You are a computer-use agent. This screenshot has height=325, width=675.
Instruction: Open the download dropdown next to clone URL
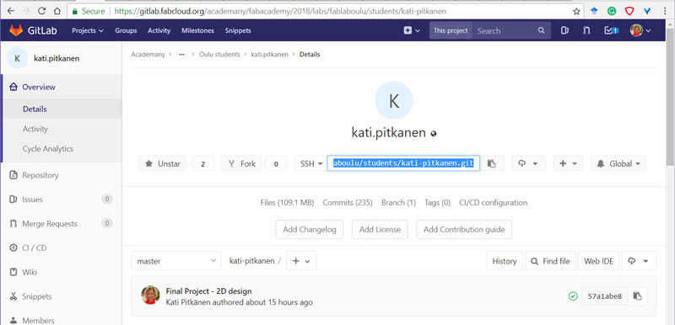click(x=529, y=163)
